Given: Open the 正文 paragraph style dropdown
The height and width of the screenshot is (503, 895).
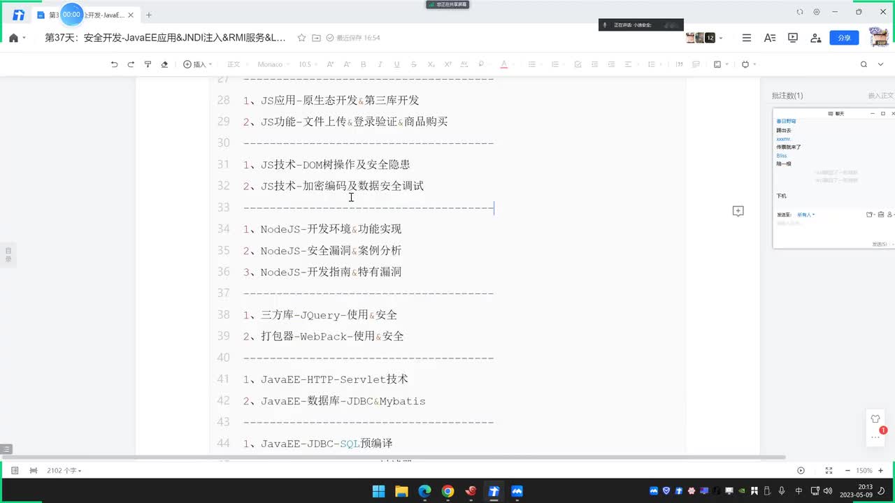Looking at the screenshot, I should (236, 64).
